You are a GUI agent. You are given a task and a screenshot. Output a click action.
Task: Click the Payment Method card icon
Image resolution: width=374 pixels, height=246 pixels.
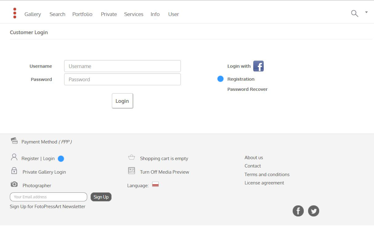click(x=14, y=140)
